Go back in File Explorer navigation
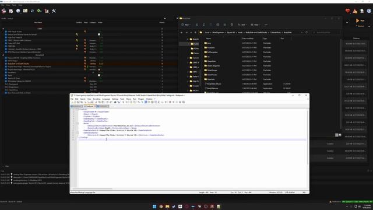This screenshot has height=210, width=373. click(x=181, y=33)
